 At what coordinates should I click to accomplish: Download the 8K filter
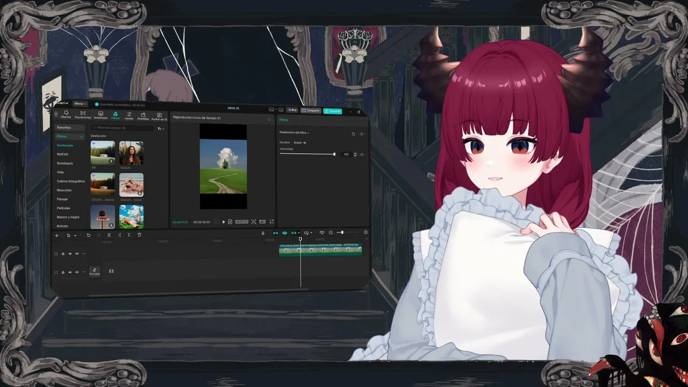point(111,161)
